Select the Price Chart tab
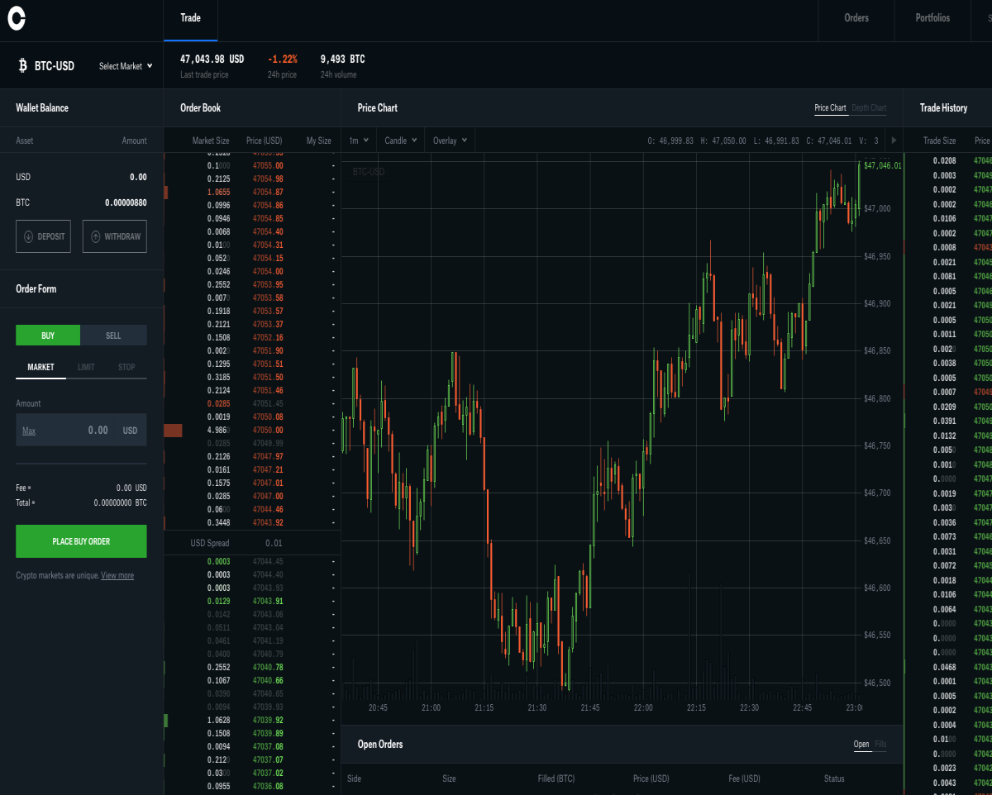 point(830,108)
